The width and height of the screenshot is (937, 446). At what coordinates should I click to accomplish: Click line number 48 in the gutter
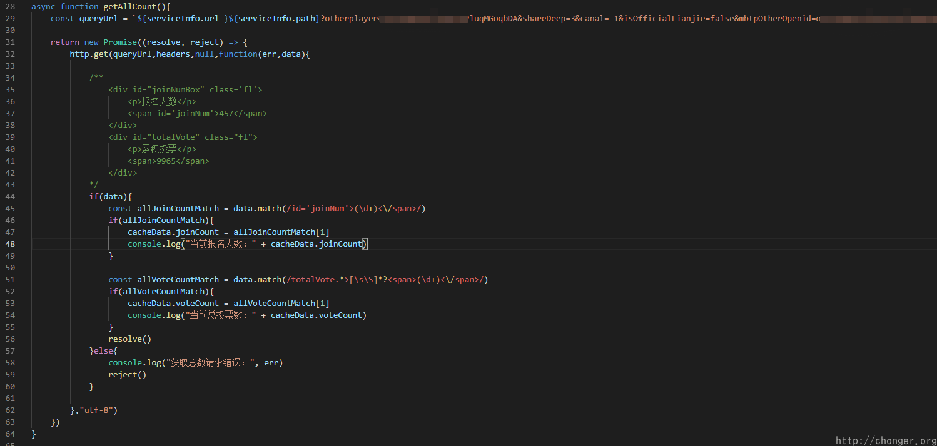click(x=9, y=244)
